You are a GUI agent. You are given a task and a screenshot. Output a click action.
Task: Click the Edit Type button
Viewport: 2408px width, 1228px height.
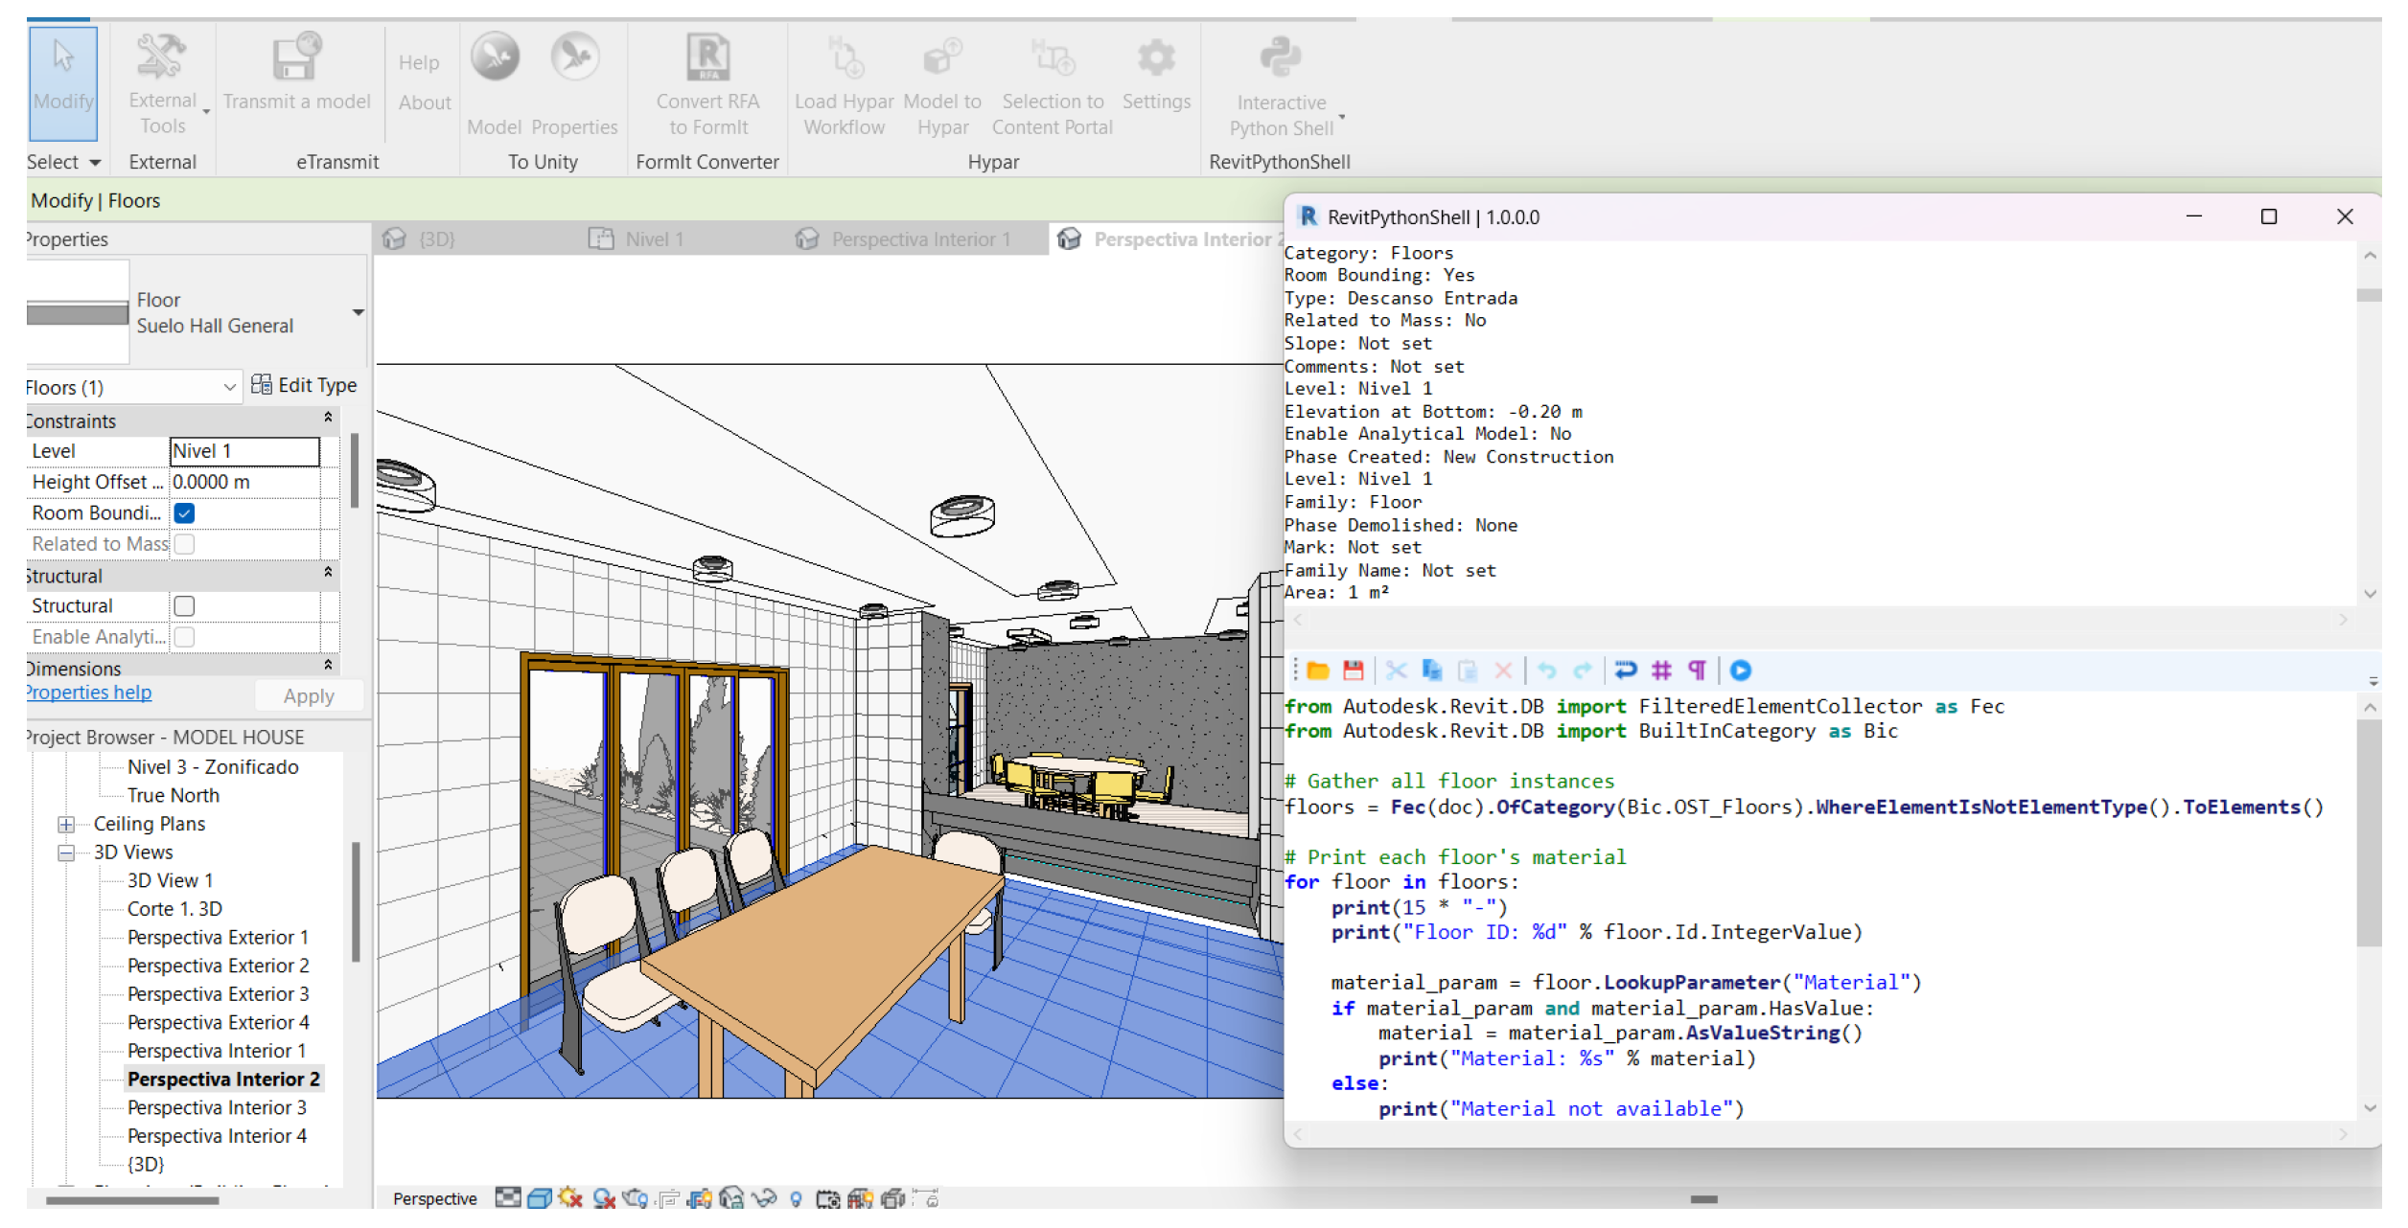(x=305, y=385)
